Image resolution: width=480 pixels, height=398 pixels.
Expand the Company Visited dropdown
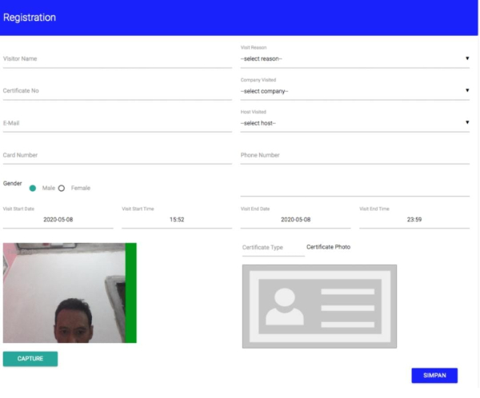[x=354, y=90]
